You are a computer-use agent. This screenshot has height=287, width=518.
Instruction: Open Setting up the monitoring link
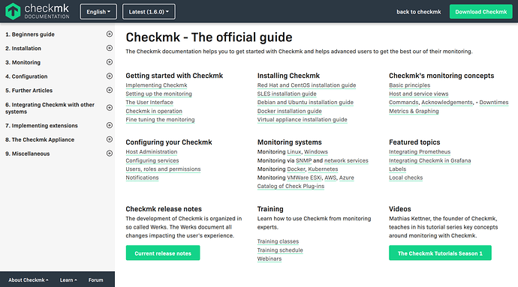(158, 94)
